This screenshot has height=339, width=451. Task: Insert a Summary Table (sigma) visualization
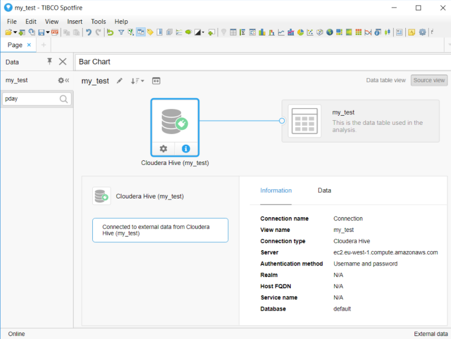[x=242, y=32]
